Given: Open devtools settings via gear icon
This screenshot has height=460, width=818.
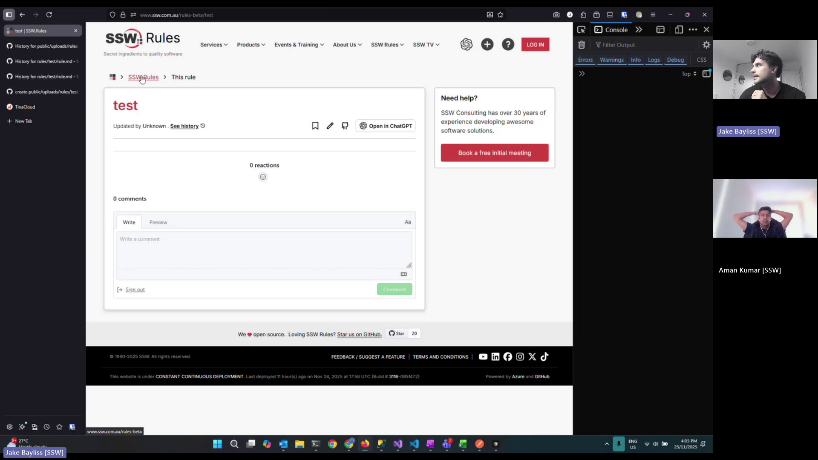Looking at the screenshot, I should point(706,45).
